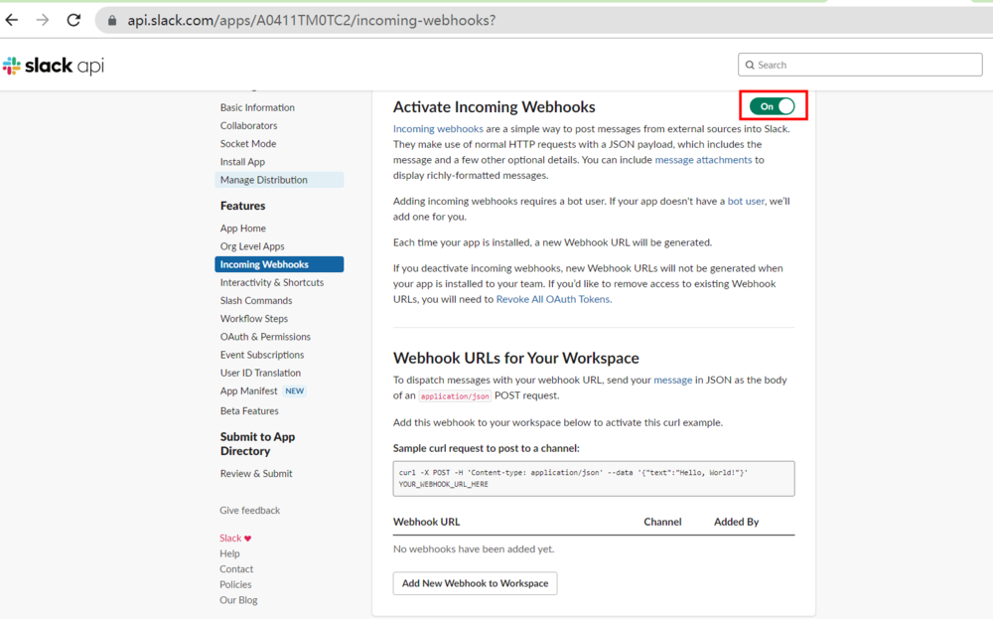Click into the Search field

860,65
